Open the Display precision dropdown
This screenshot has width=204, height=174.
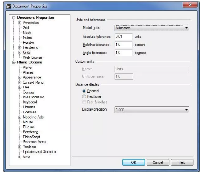tap(152, 110)
